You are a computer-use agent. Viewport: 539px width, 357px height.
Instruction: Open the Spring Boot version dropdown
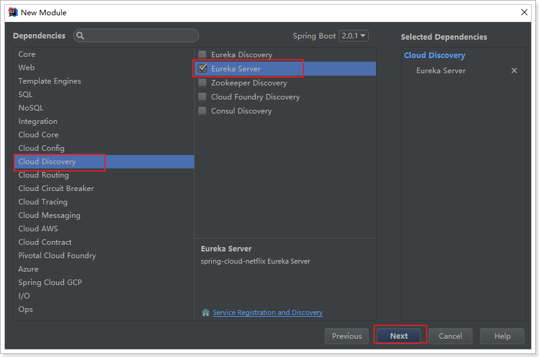pos(353,36)
